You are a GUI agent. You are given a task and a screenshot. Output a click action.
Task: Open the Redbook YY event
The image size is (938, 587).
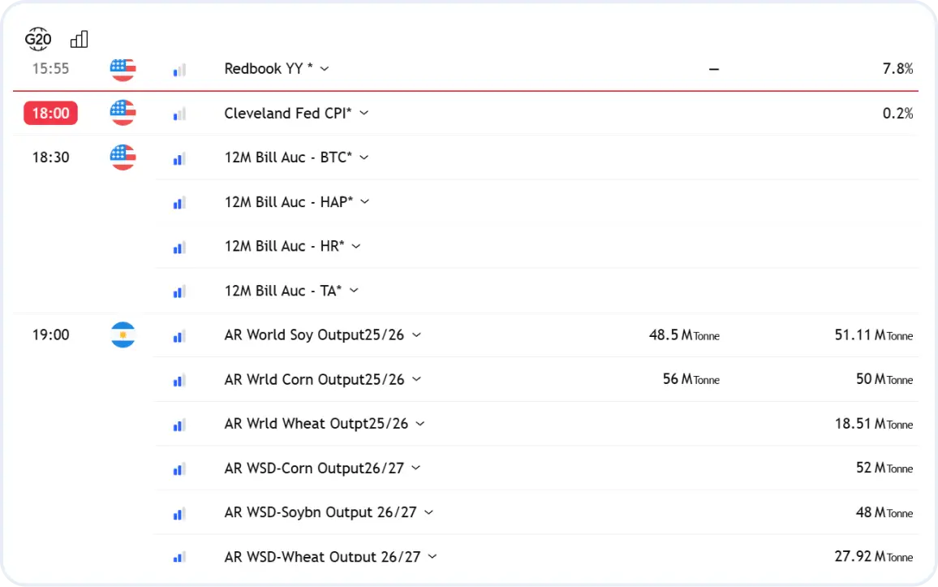pyautogui.click(x=268, y=69)
